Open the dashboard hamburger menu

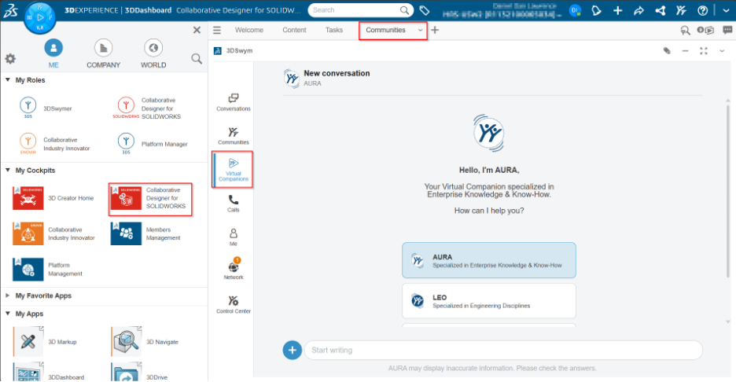click(217, 30)
